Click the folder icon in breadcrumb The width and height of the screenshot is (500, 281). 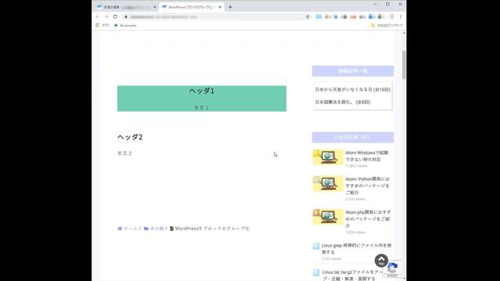click(x=146, y=229)
